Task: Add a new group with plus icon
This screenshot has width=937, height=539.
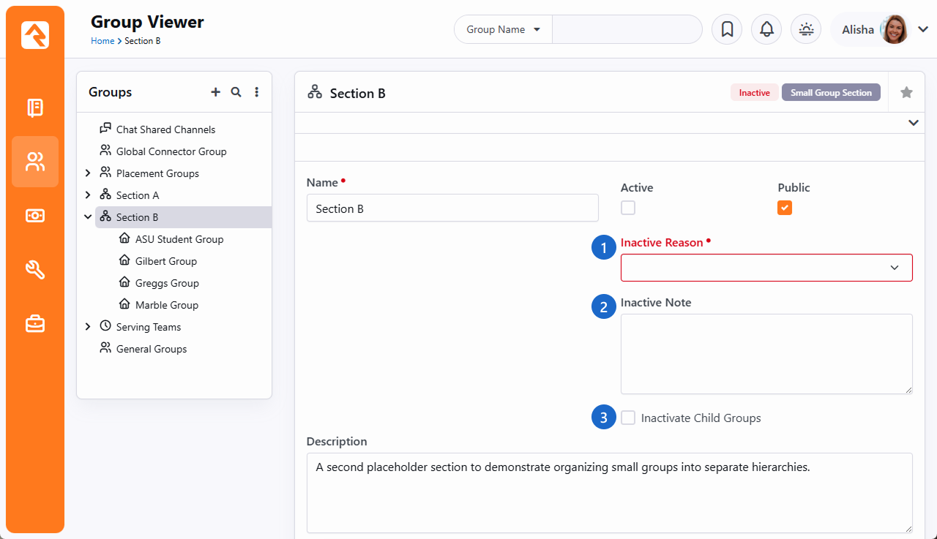Action: (215, 92)
